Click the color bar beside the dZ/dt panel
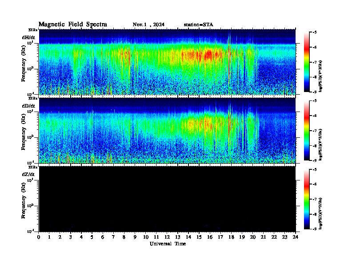Image resolution: width=352 pixels, height=272 pixels. [x=307, y=199]
